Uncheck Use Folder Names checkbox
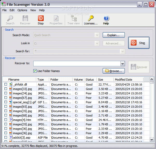This screenshot has width=156, height=149. pos(35,71)
